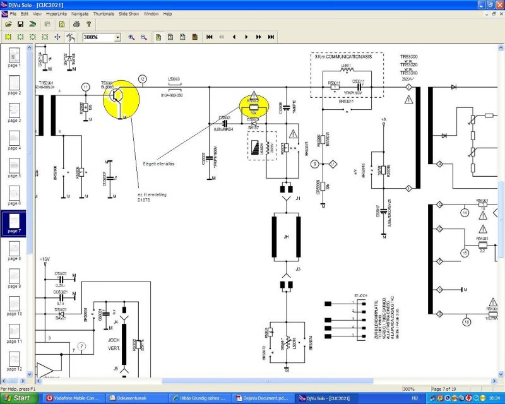This screenshot has height=404, width=505.
Task: Select the page 6 thumbnail
Action: (x=14, y=196)
